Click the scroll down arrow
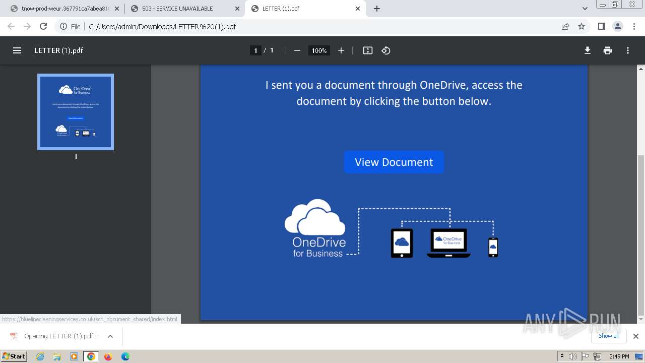 coord(641,320)
